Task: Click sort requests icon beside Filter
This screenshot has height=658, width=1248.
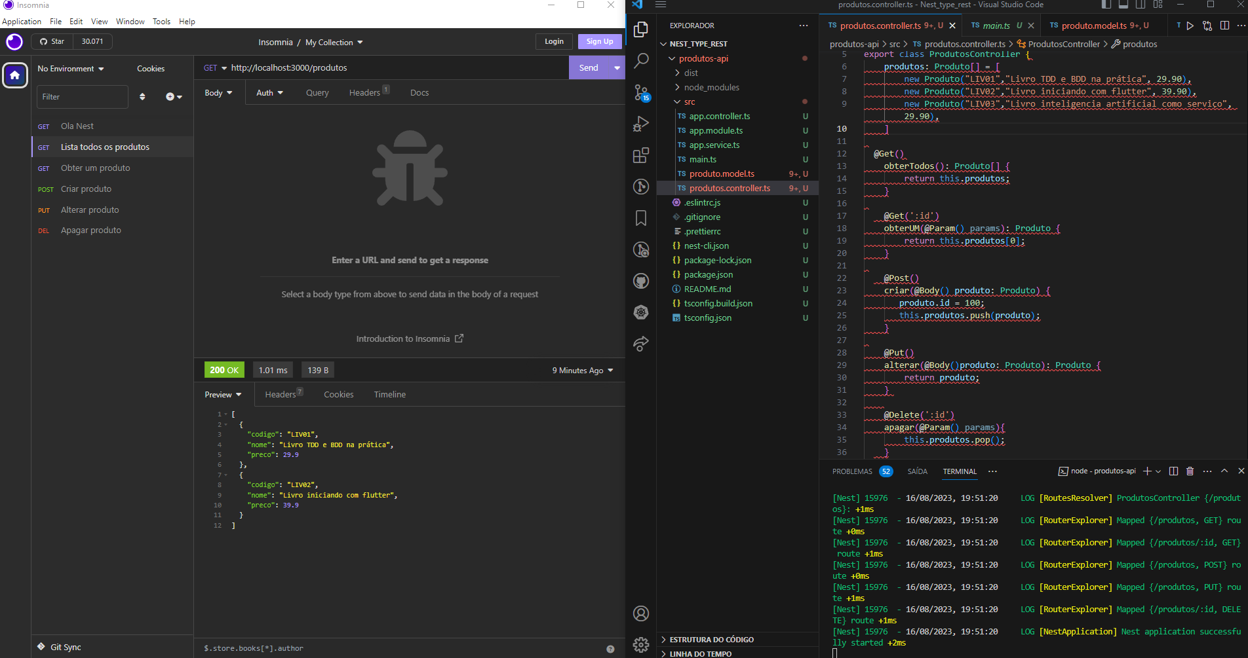Action: [142, 97]
